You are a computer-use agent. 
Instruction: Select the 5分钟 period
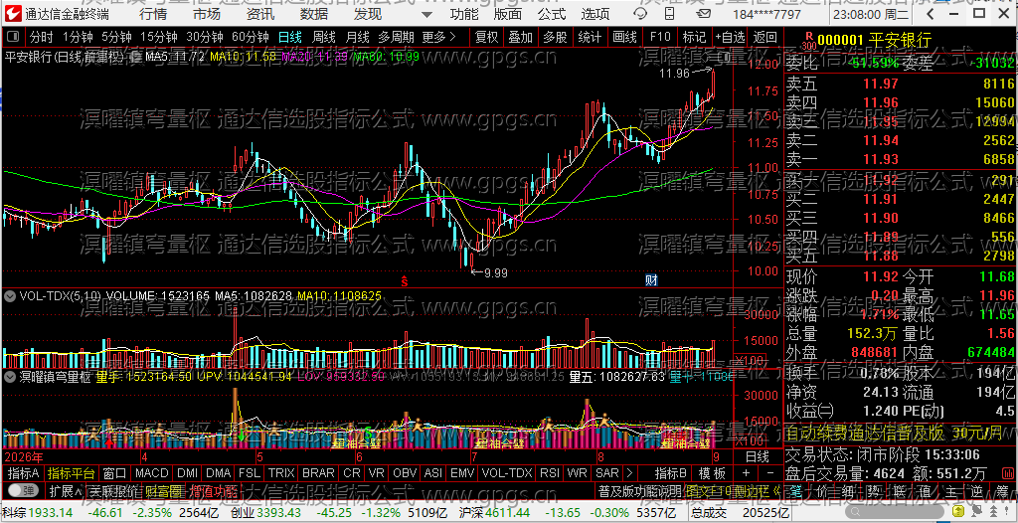pos(117,37)
